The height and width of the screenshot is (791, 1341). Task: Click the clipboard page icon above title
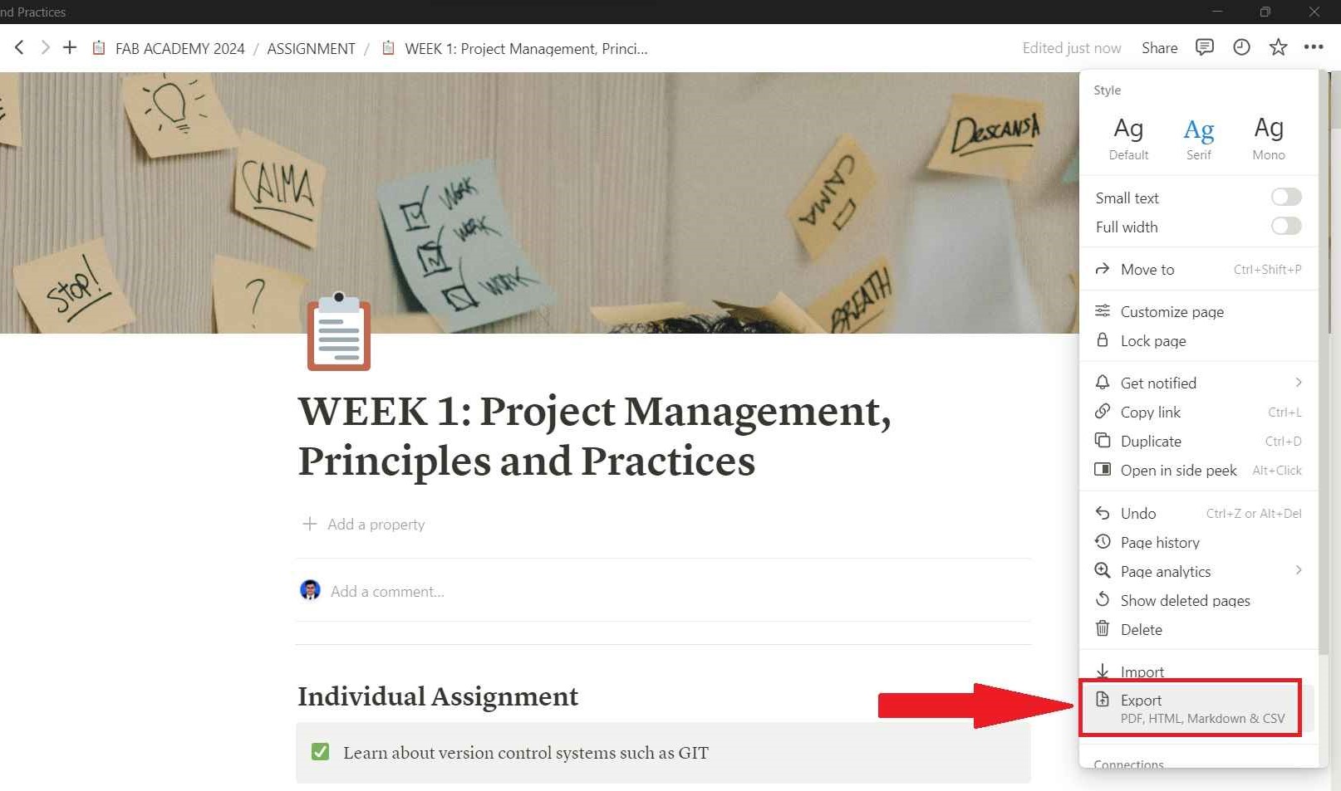pos(338,331)
